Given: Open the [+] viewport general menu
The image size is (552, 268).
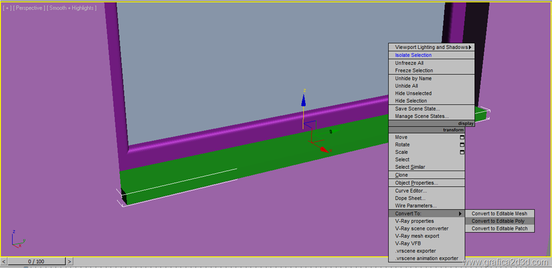Looking at the screenshot, I should pos(8,8).
